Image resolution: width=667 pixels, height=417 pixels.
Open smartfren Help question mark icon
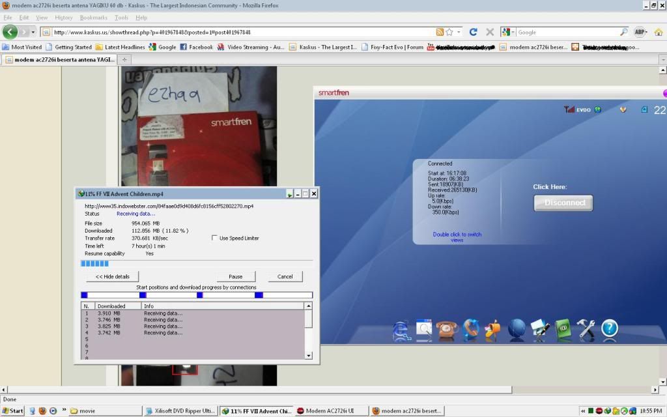[609, 328]
